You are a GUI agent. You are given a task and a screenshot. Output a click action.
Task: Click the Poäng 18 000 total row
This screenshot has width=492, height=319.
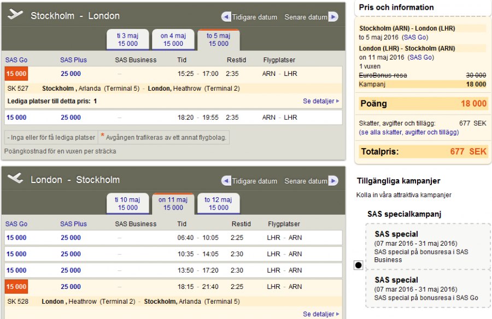(423, 103)
